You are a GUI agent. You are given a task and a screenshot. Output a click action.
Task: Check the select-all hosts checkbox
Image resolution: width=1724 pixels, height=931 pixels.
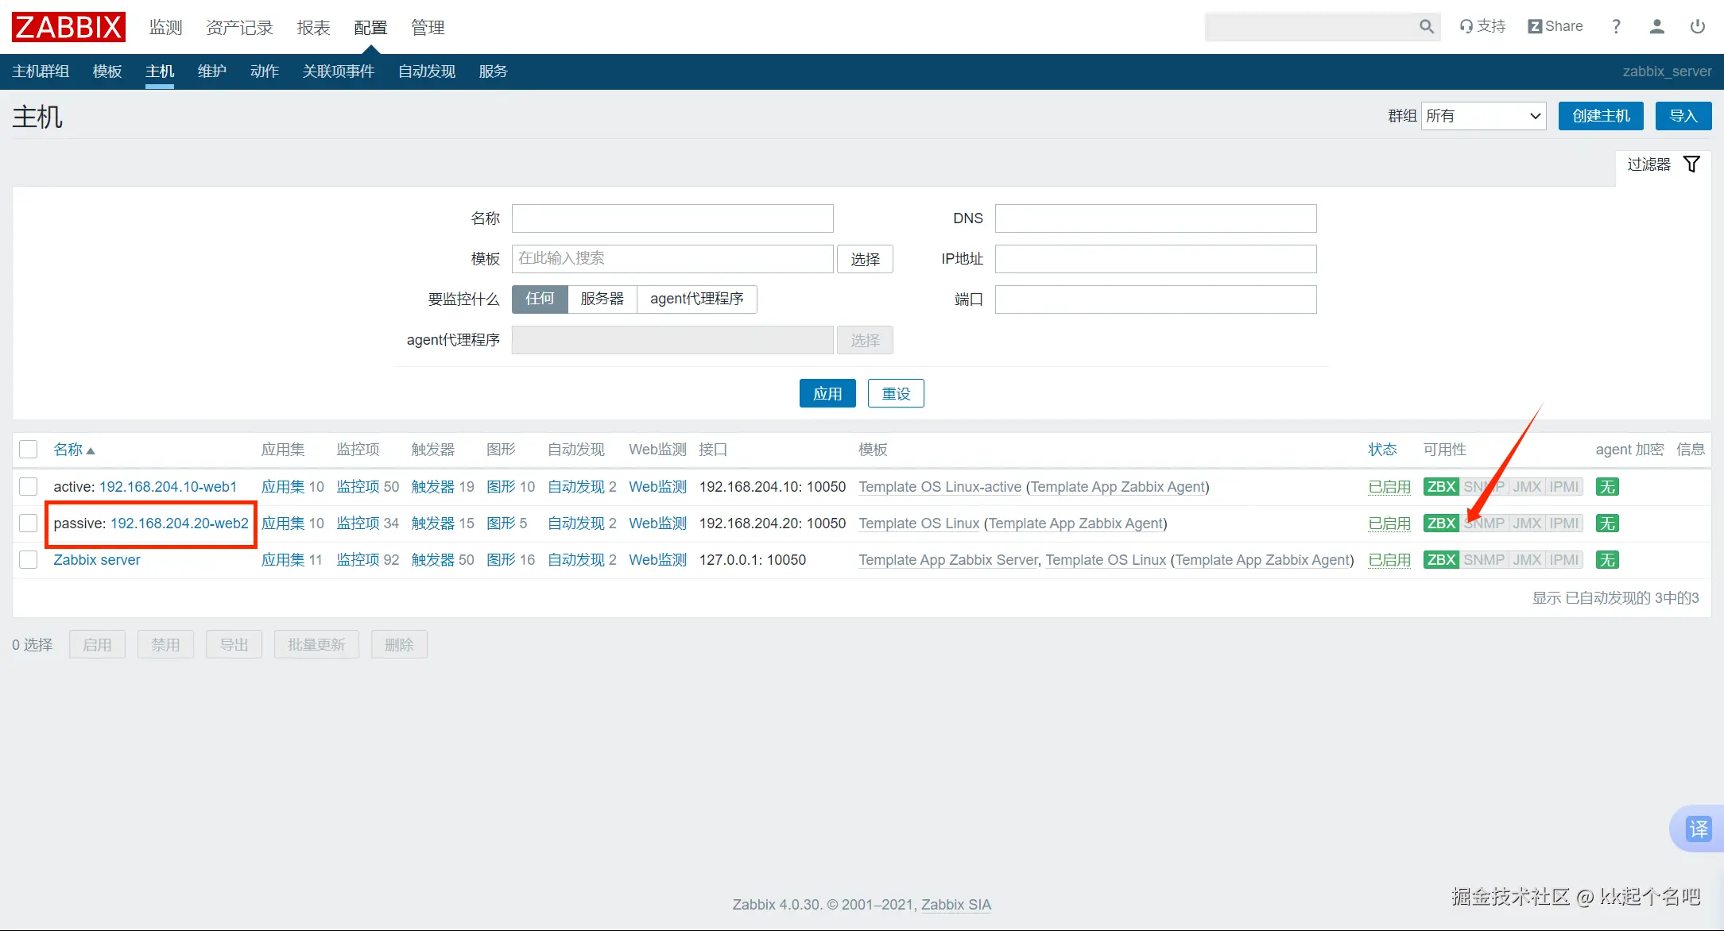[29, 450]
